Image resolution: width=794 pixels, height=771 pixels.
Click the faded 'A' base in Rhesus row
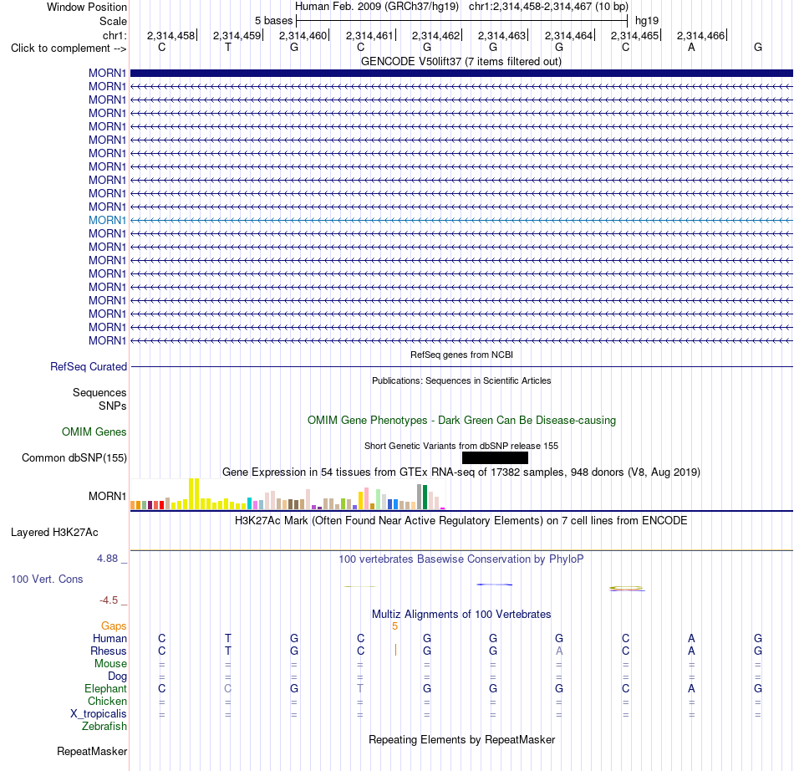click(559, 651)
